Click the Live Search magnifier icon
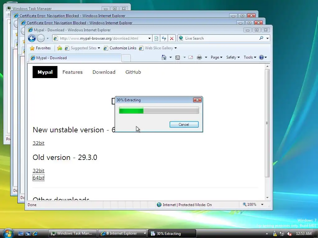Screen dimensions: 318x238 (x=261, y=38)
